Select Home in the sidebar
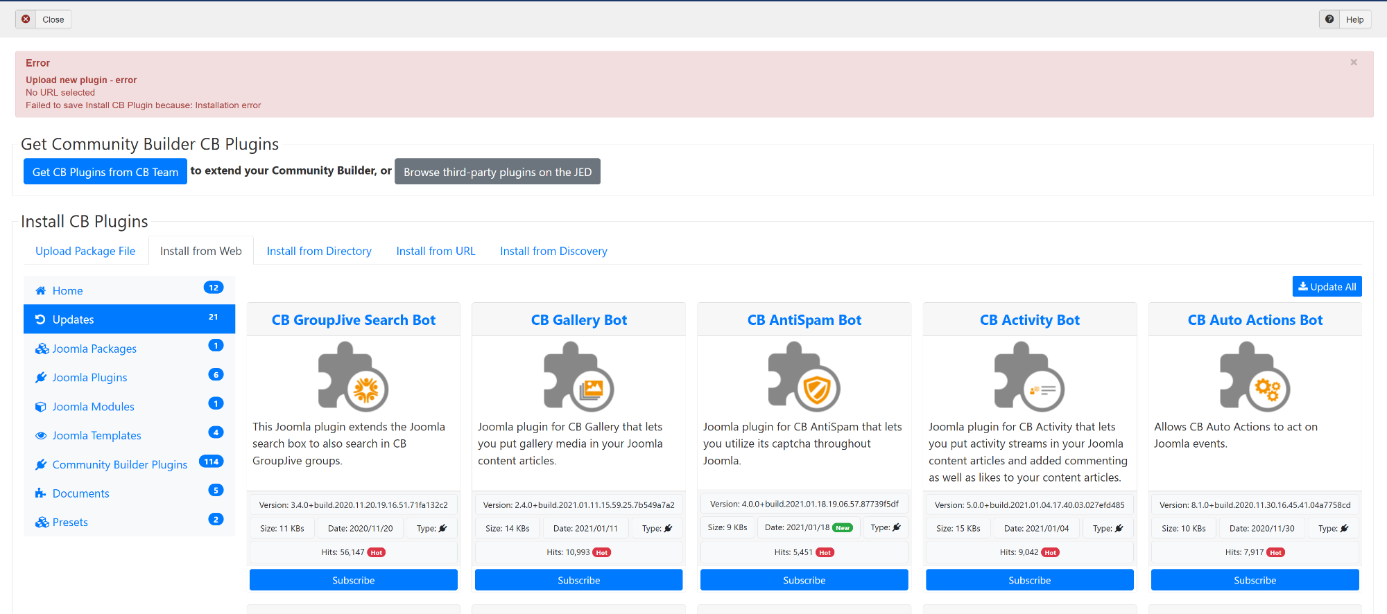 click(x=129, y=290)
